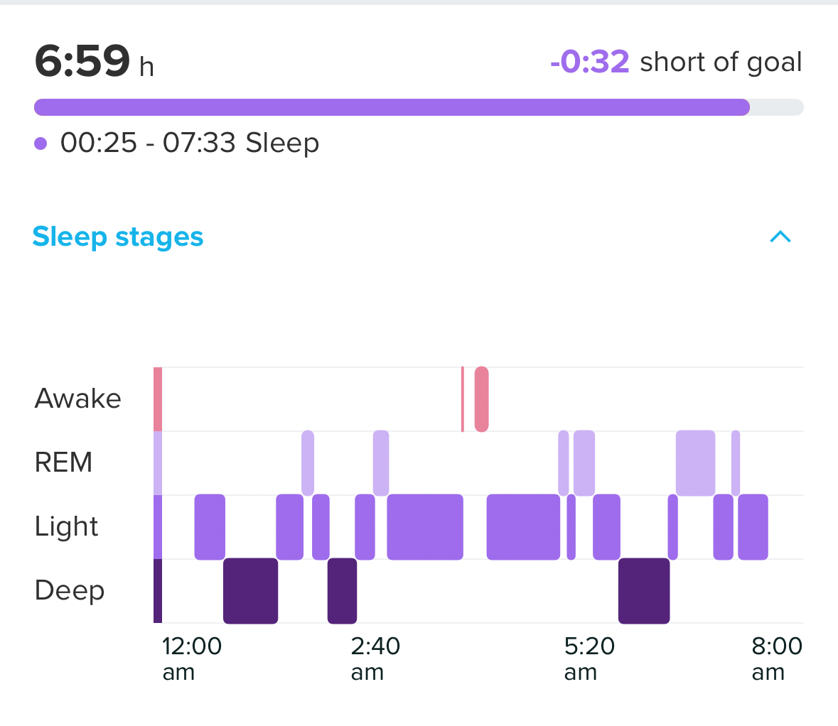Click the 2:40 am time axis label
The image size is (838, 726).
click(x=375, y=658)
